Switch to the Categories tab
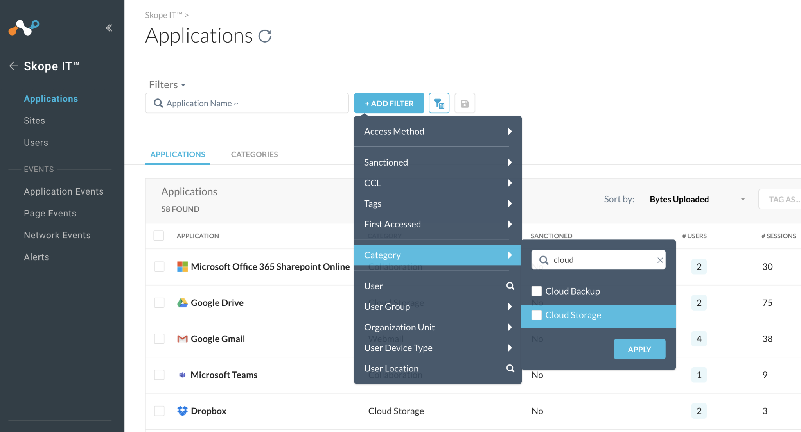Image resolution: width=801 pixels, height=432 pixels. point(254,154)
